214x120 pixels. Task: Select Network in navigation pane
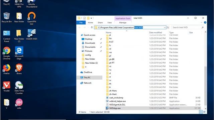point(88,83)
